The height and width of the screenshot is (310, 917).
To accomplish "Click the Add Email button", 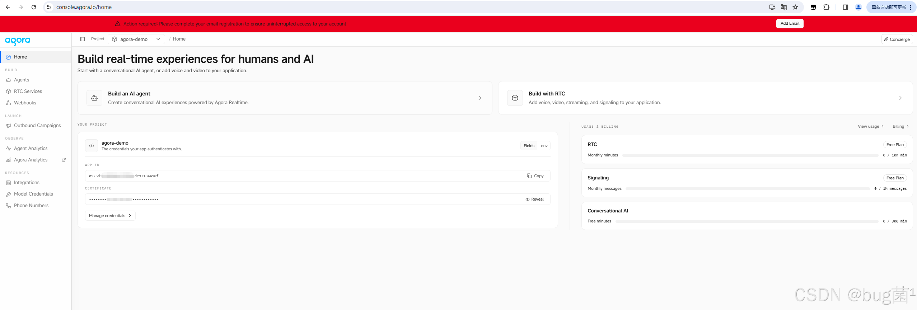I will pyautogui.click(x=790, y=24).
